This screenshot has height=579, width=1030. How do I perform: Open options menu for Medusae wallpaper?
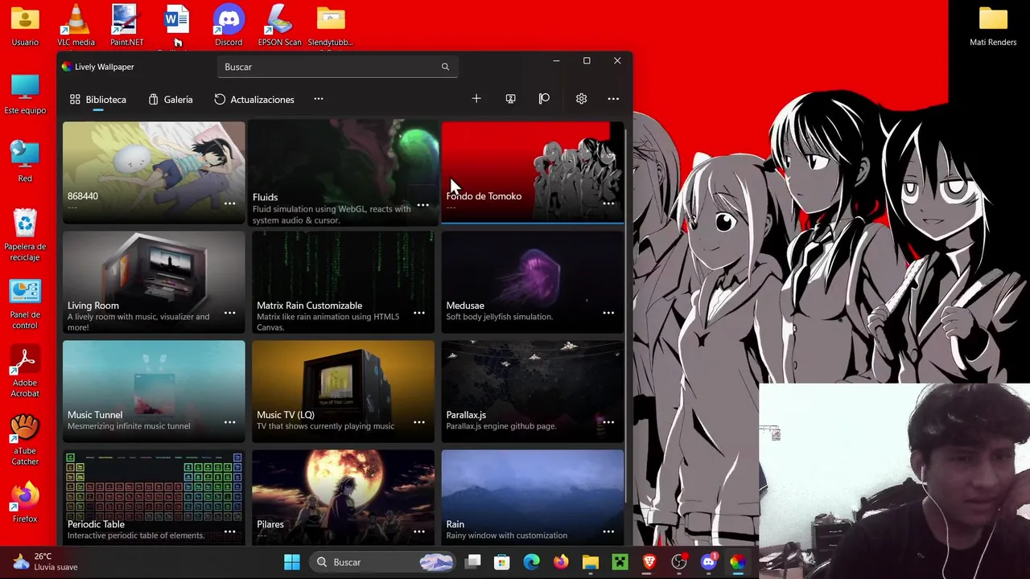[x=608, y=313]
